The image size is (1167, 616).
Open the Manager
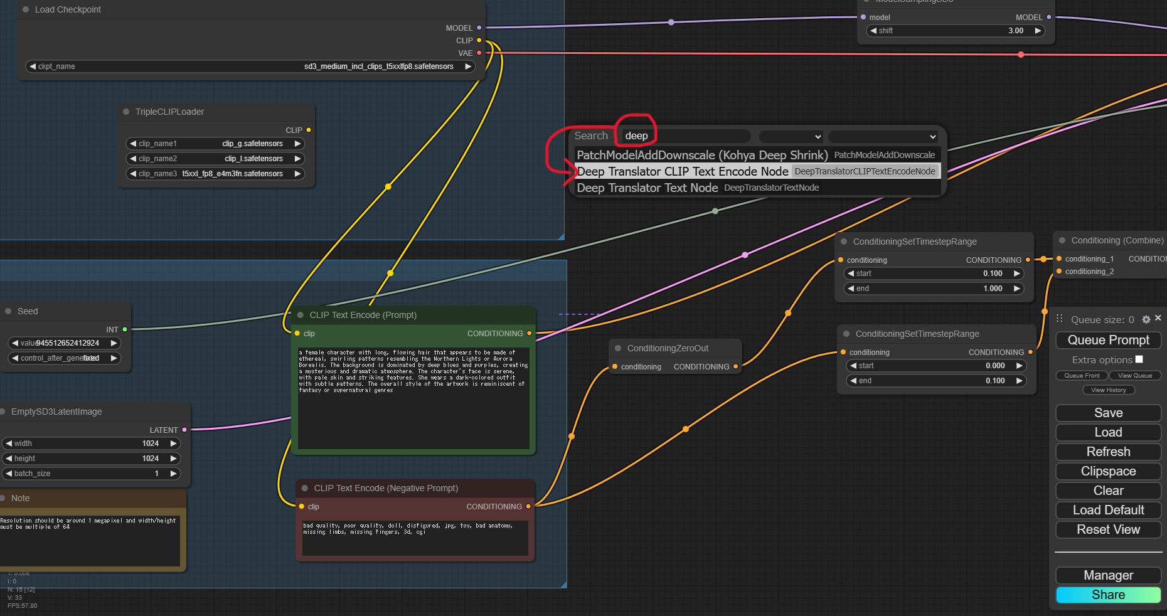[1109, 575]
